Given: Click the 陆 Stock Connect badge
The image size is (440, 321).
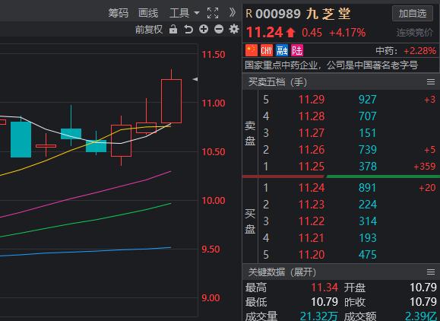Looking at the screenshot, I should [297, 50].
